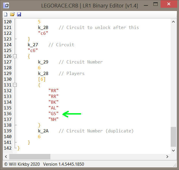The height and width of the screenshot is (170, 179).
Task: Click the "Version 1.4.5445.1850" status text
Action: point(64,164)
